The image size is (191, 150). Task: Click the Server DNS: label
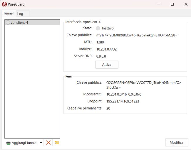[x=83, y=56]
